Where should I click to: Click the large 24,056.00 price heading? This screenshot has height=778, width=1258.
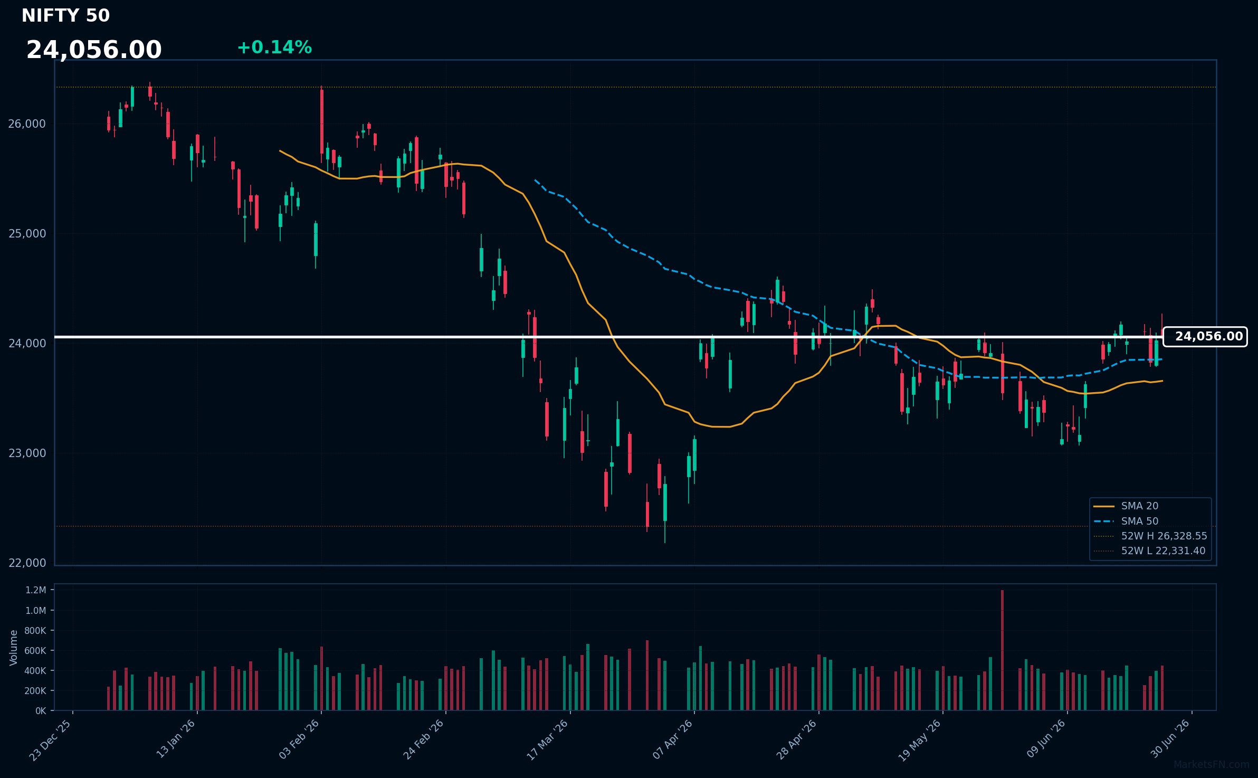94,50
